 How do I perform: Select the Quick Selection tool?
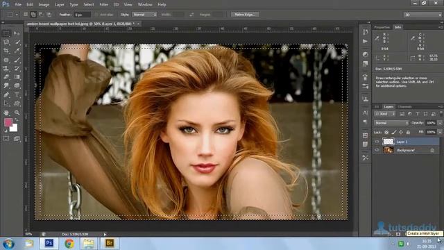tap(17, 42)
